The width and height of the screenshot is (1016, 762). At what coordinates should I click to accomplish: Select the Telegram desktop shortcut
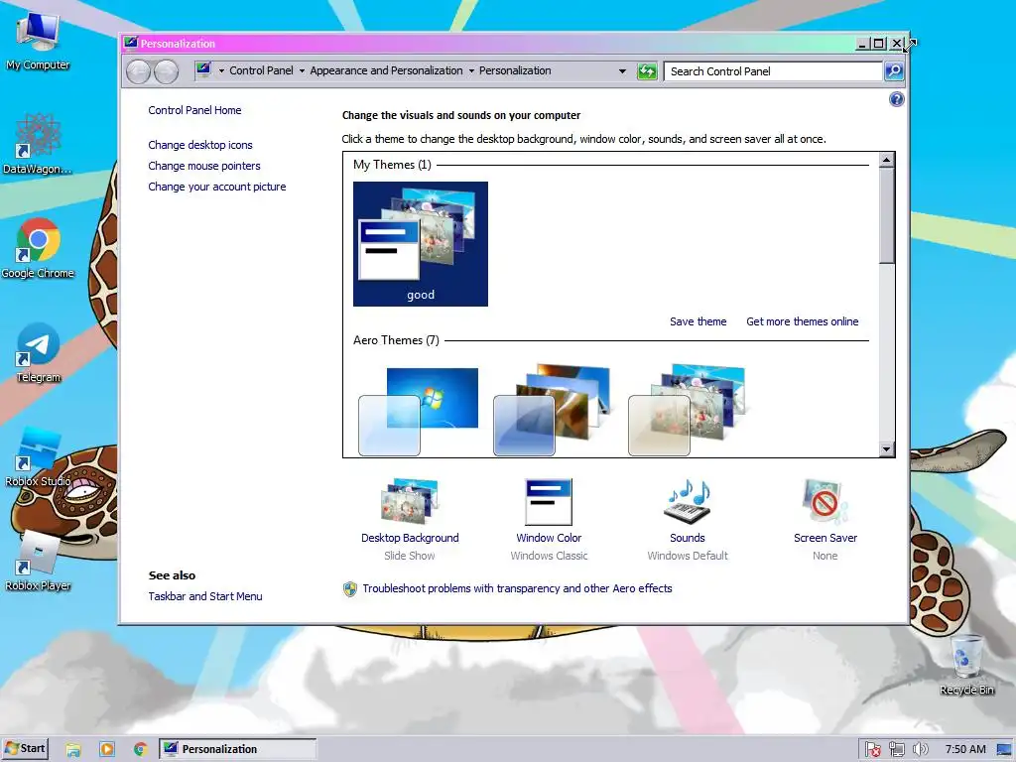(38, 352)
